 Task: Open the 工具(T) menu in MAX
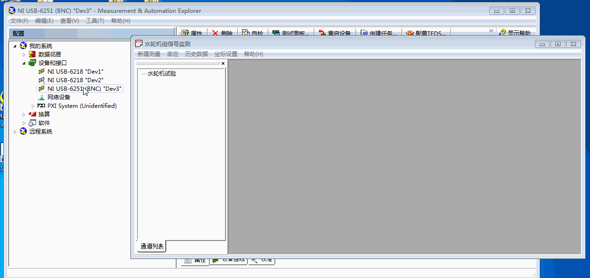[95, 21]
